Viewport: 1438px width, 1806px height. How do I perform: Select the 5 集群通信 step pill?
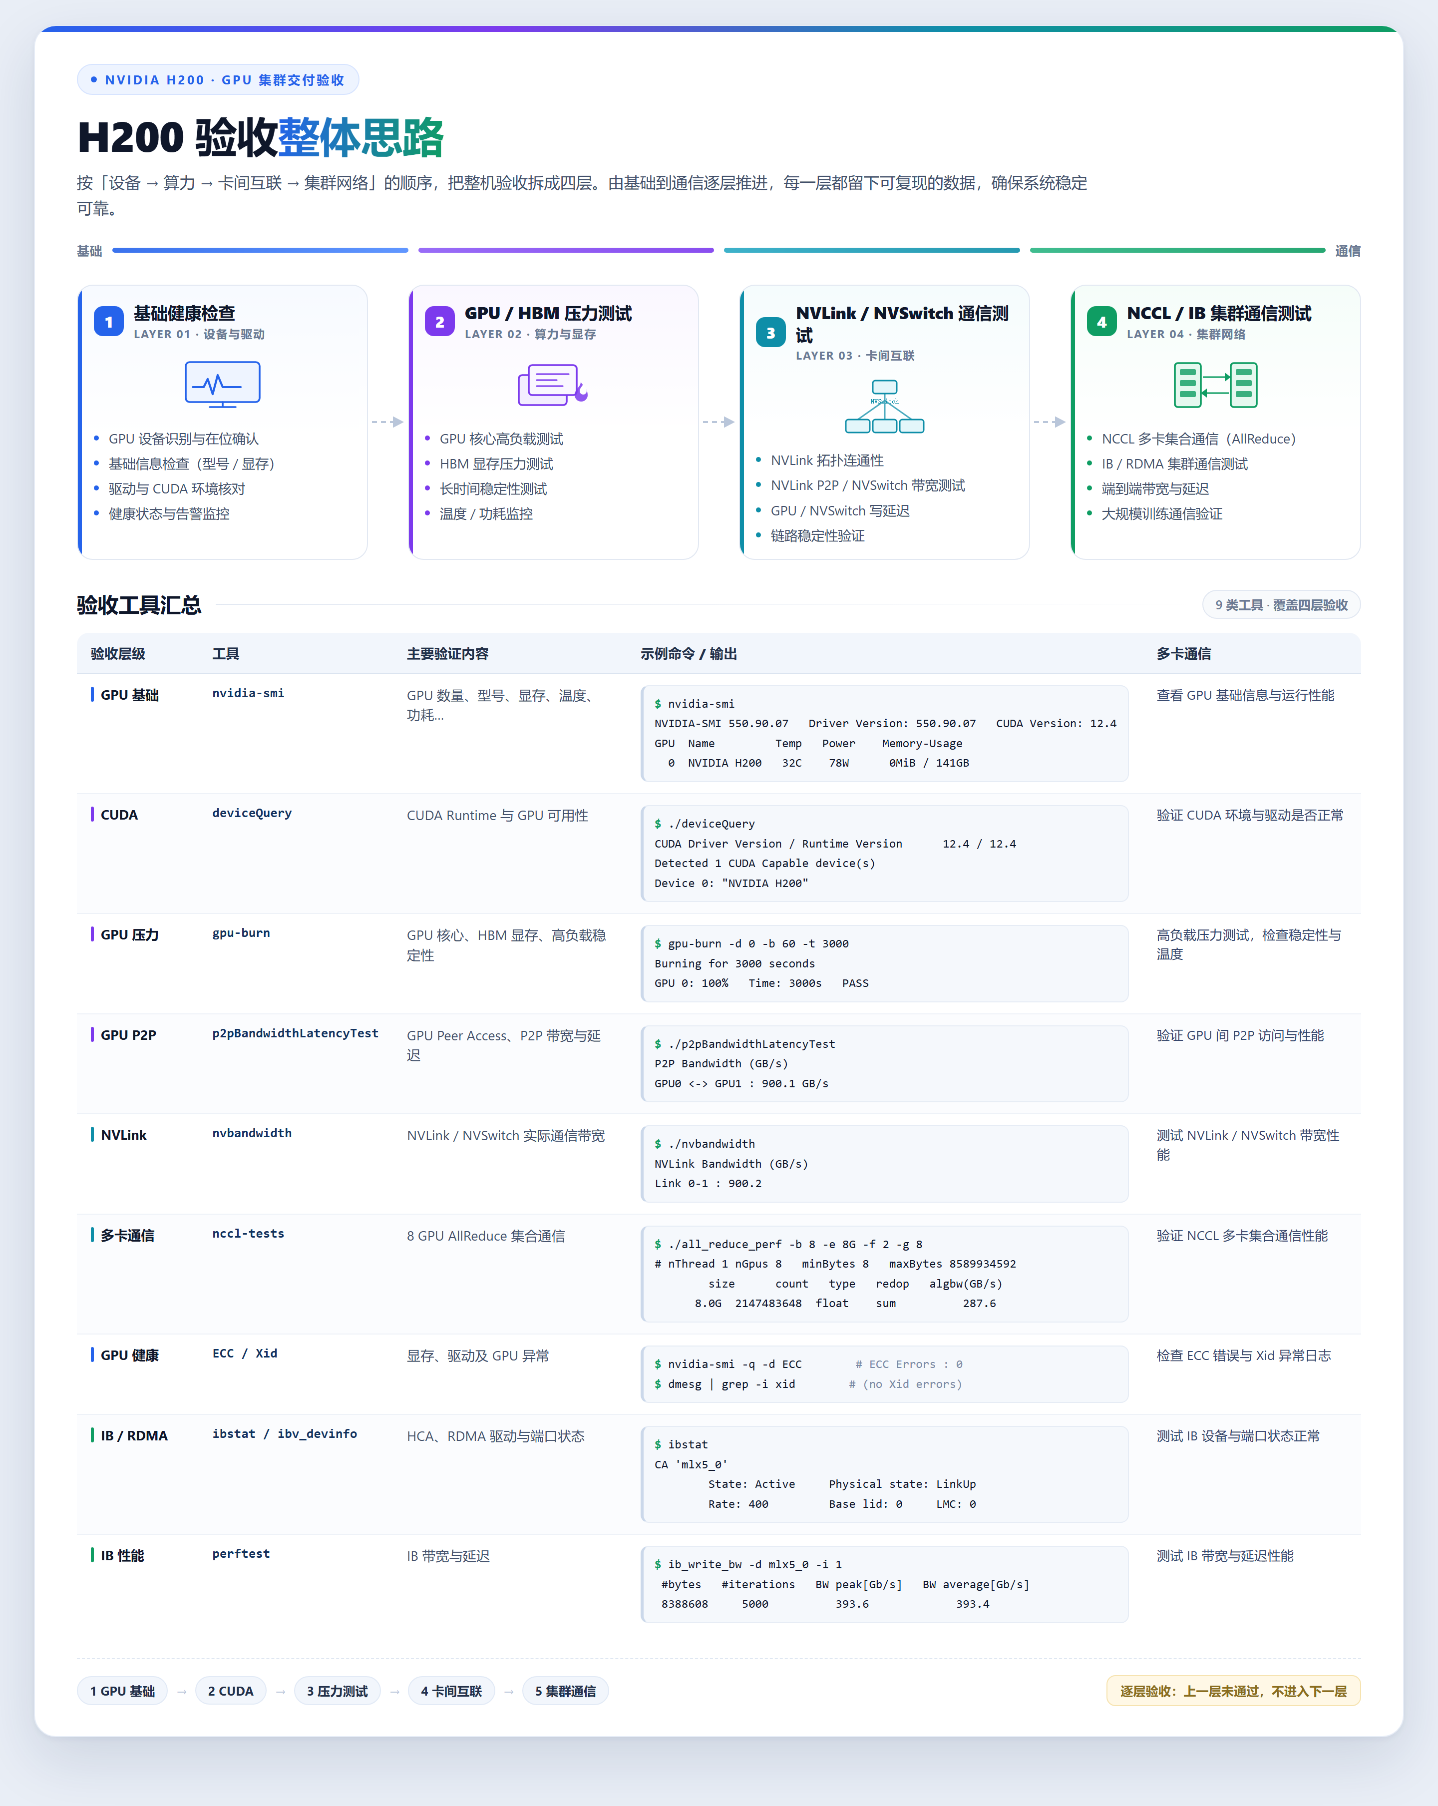(565, 1691)
